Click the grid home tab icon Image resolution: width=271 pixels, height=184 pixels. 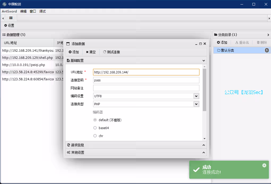(11, 18)
